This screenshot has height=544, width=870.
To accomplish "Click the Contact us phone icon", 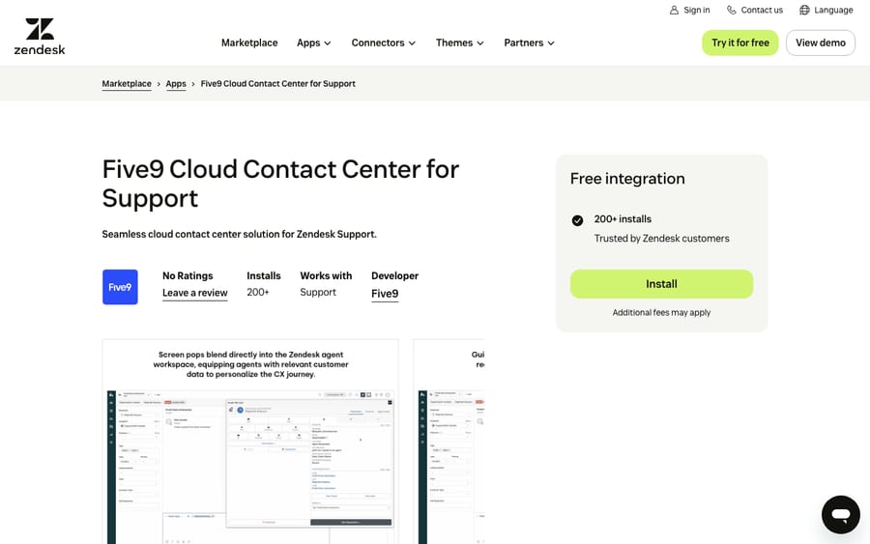I will click(x=732, y=10).
